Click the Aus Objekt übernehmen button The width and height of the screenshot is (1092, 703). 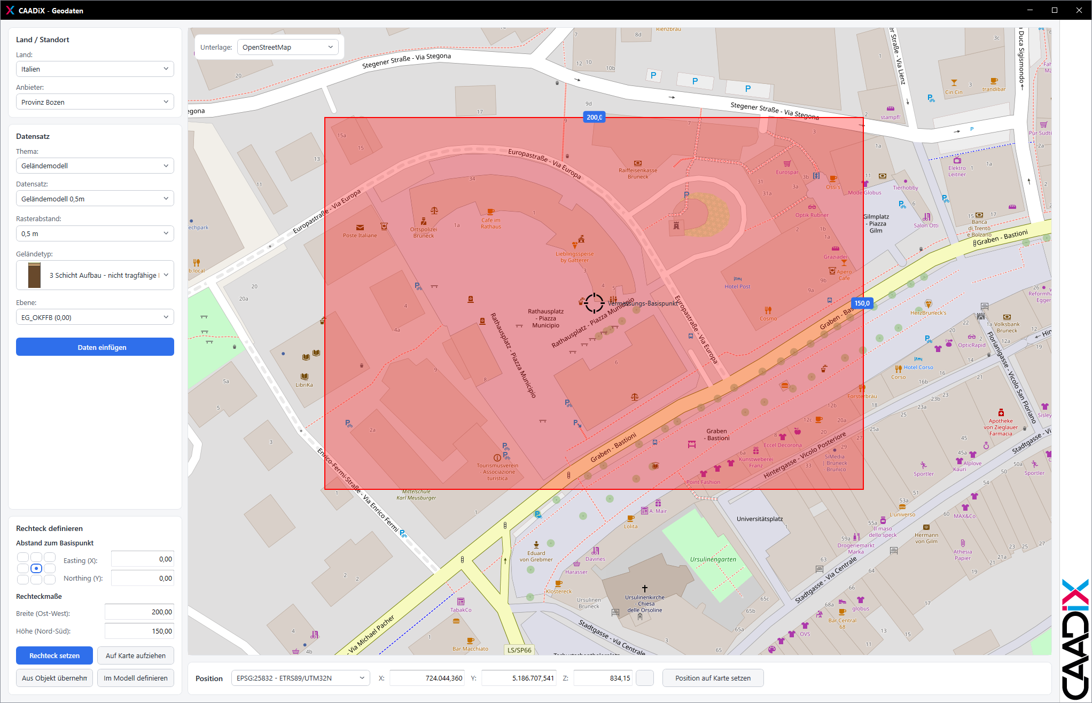[54, 678]
